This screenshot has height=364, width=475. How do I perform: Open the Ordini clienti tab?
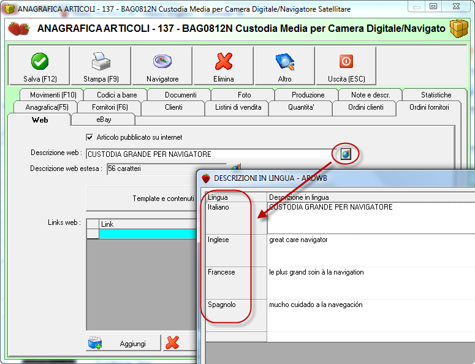point(366,107)
